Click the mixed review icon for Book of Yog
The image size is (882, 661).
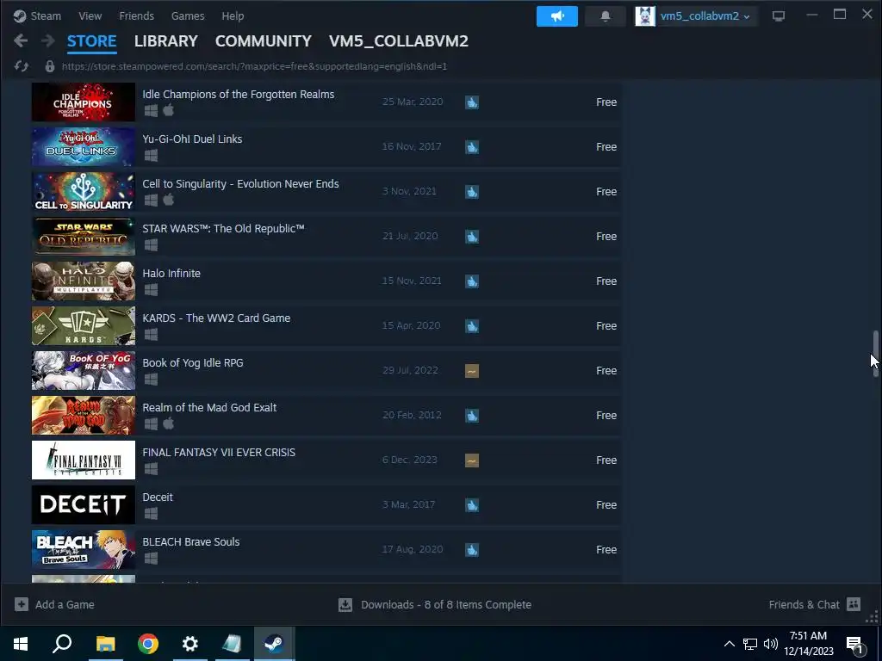pyautogui.click(x=472, y=371)
